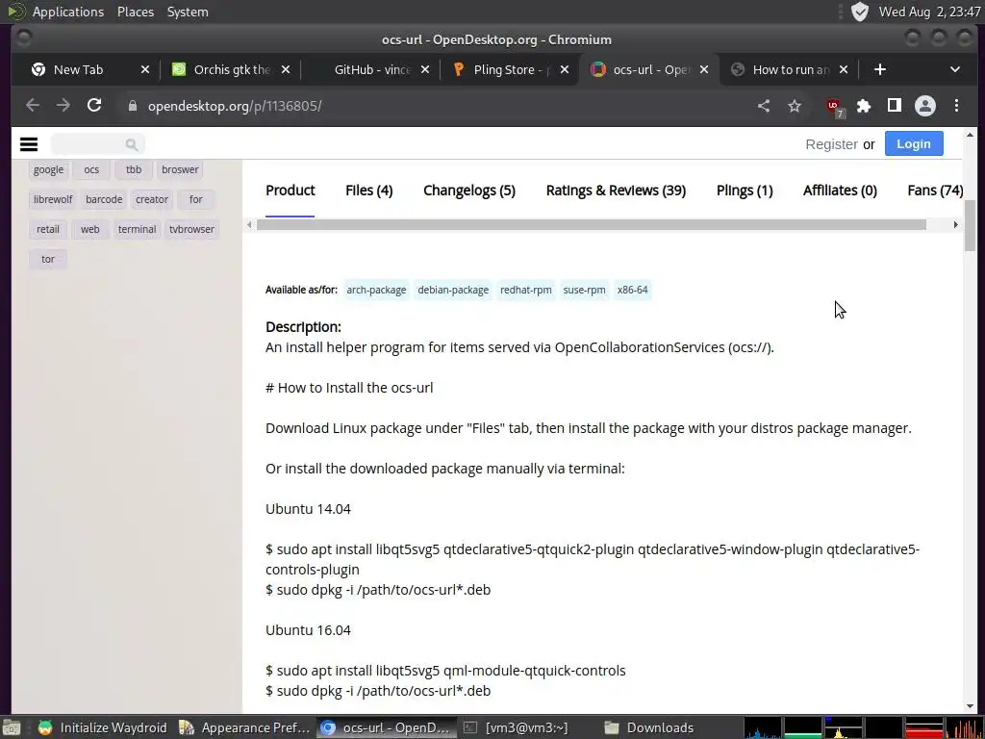
Task: Click the browser forward arrow
Action: pos(63,106)
